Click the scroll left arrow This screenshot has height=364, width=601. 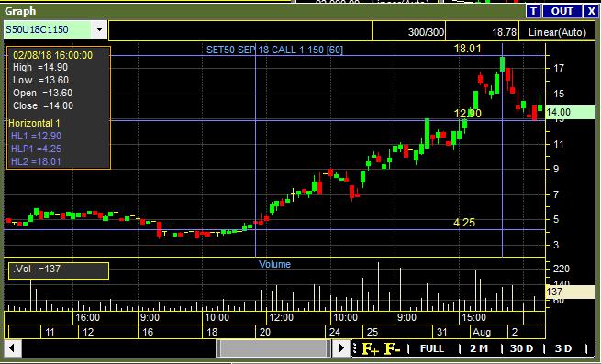(x=12, y=348)
